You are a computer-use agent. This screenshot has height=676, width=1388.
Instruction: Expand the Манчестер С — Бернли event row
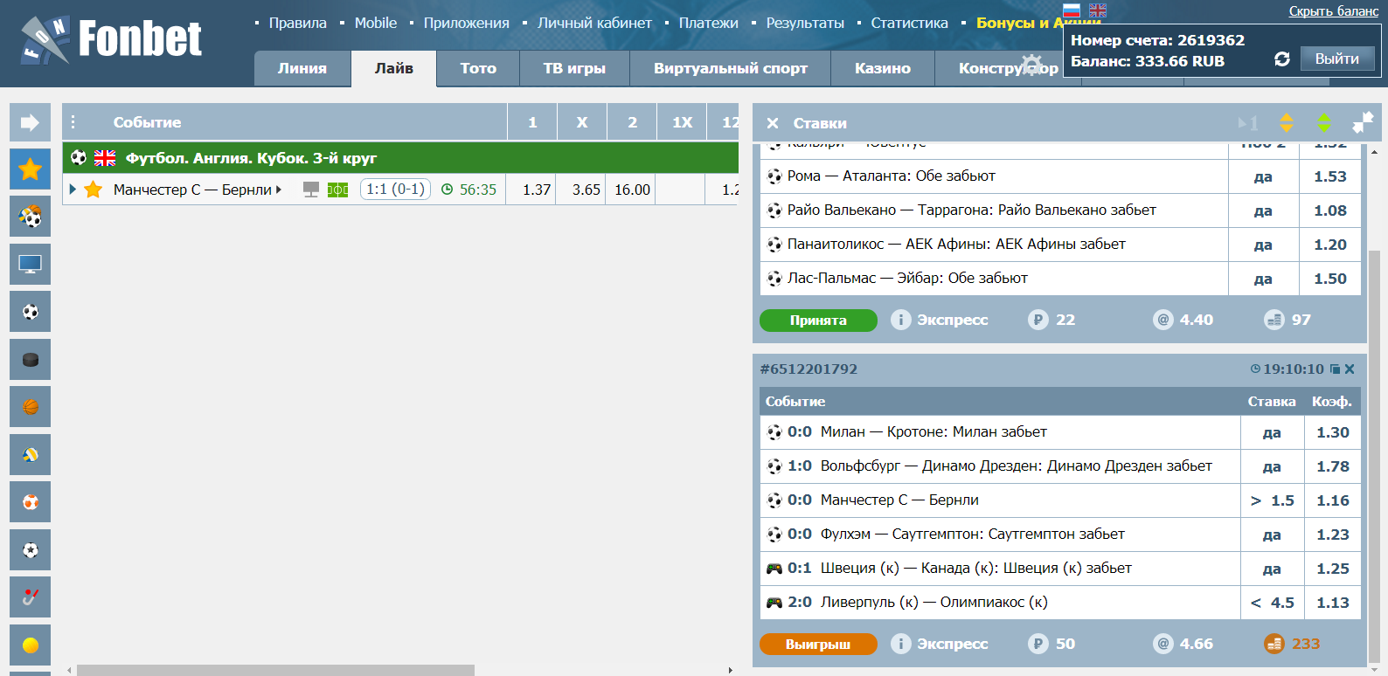[73, 190]
